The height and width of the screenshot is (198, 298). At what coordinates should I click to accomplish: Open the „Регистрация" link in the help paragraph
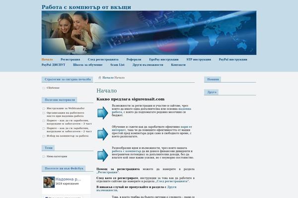click(x=108, y=172)
